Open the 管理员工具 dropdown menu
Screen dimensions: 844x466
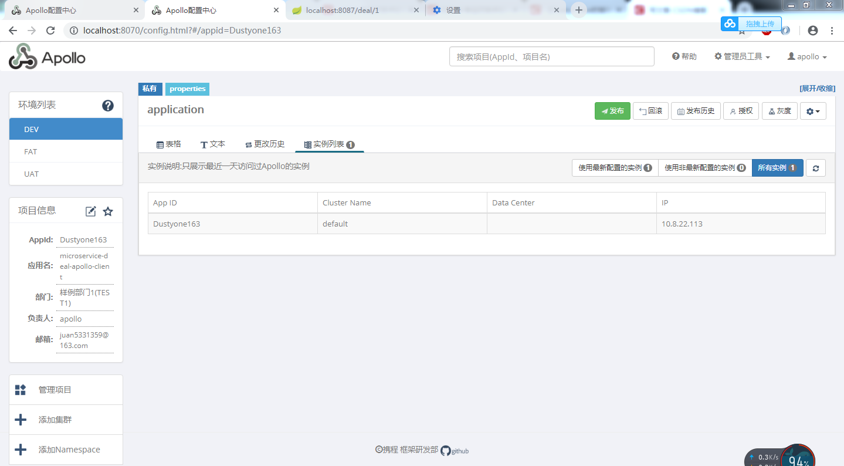click(742, 56)
